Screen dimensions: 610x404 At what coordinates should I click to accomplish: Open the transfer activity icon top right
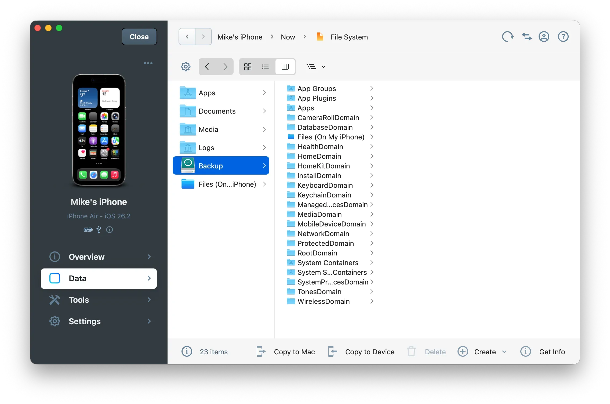pyautogui.click(x=526, y=37)
